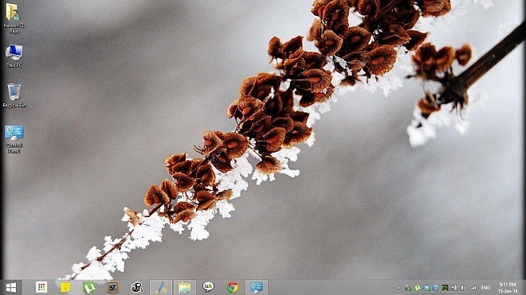The width and height of the screenshot is (526, 295).
Task: Open the Windows Start button
Action: pyautogui.click(x=10, y=288)
